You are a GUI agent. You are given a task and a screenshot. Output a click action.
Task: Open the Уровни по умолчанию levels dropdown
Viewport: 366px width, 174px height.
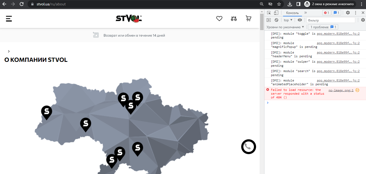(285, 27)
